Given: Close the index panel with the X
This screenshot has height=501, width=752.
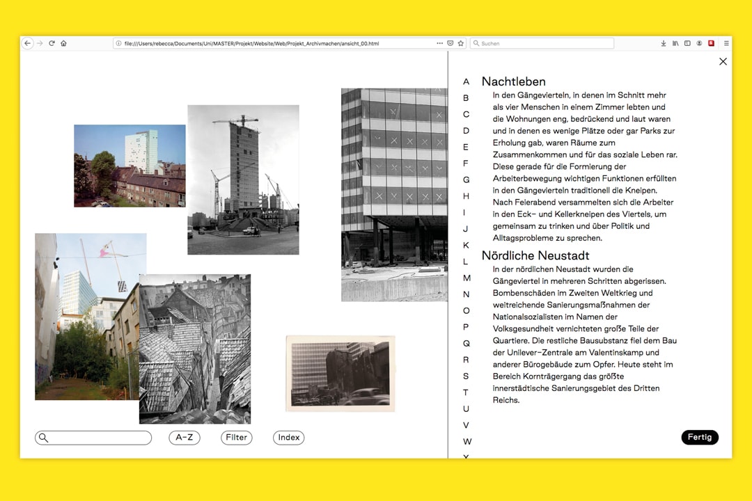Looking at the screenshot, I should coord(723,61).
